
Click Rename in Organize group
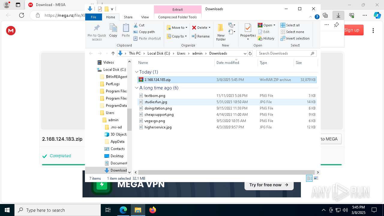point(201,36)
